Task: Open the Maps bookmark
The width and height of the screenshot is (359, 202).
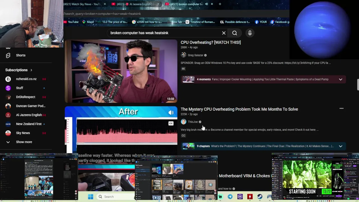Action: 88,22
